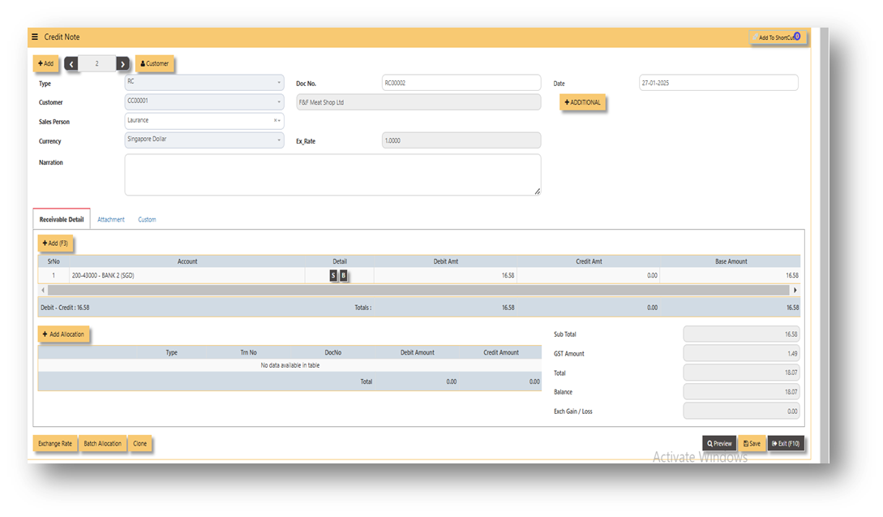This screenshot has width=883, height=517.
Task: Click the SrNo column header
Action: (x=54, y=261)
